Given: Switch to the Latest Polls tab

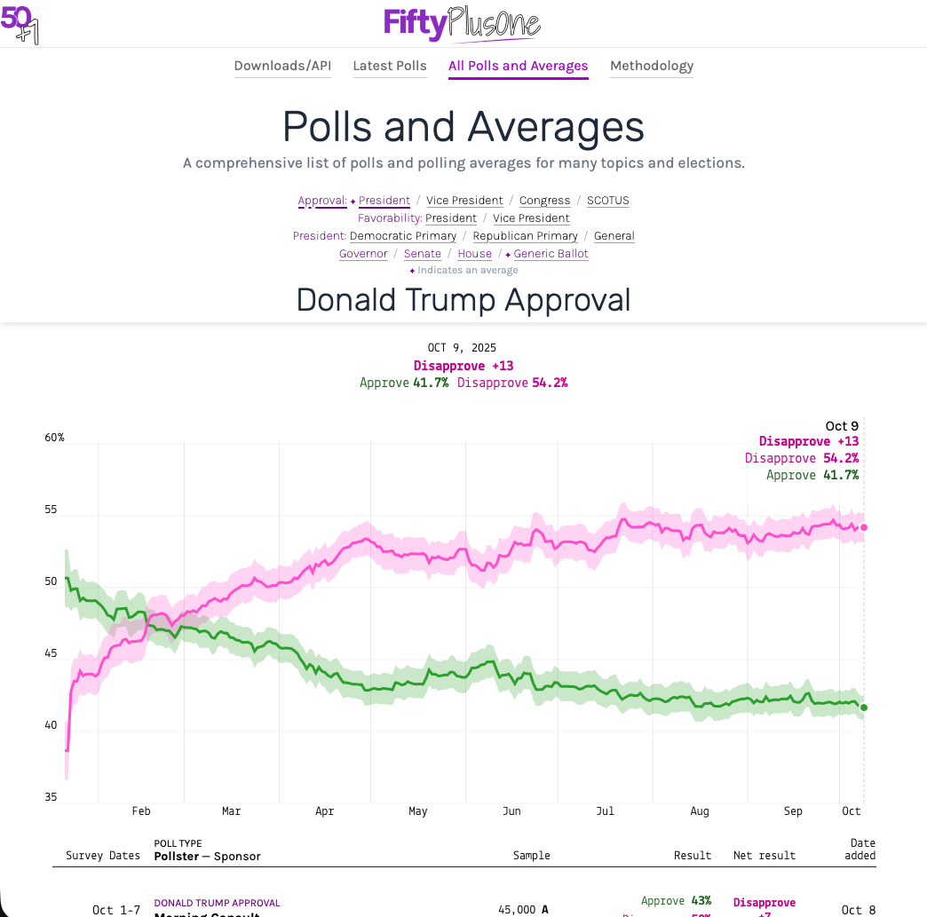Looking at the screenshot, I should coord(389,66).
